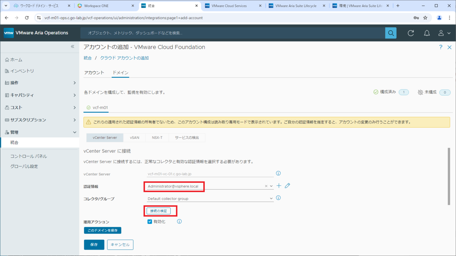Close the page with top-right X icon
456x256 pixels.
pyautogui.click(x=449, y=47)
